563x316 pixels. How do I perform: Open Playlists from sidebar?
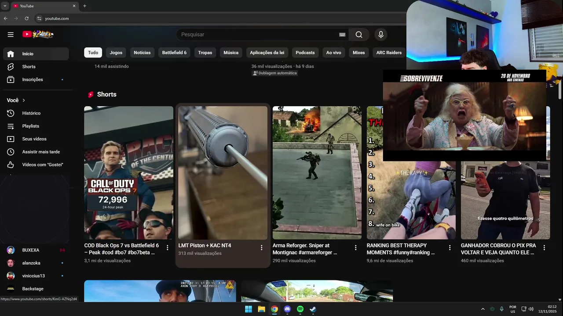pos(36,126)
